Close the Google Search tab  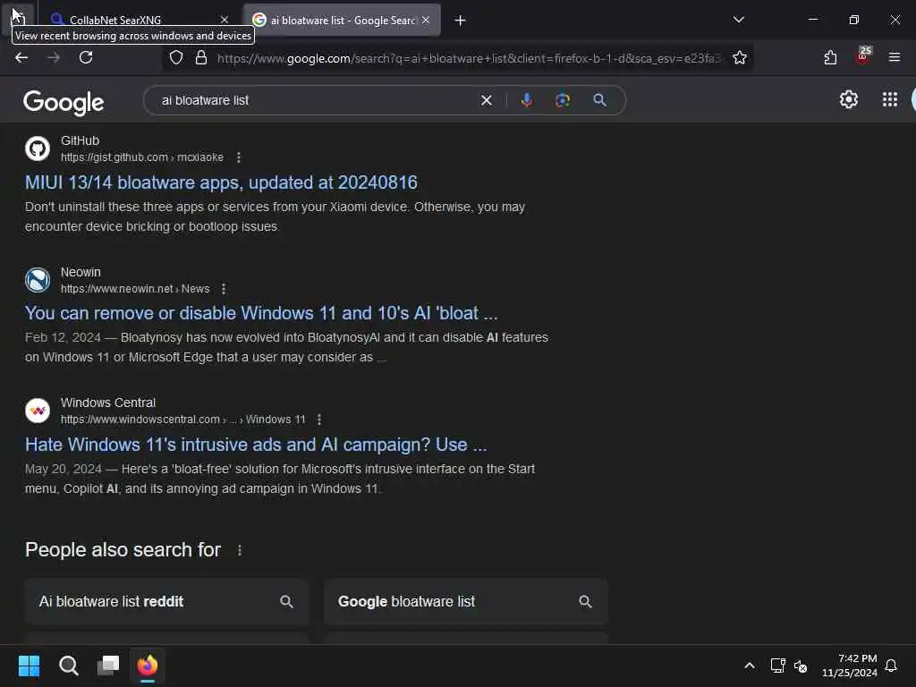pos(426,20)
